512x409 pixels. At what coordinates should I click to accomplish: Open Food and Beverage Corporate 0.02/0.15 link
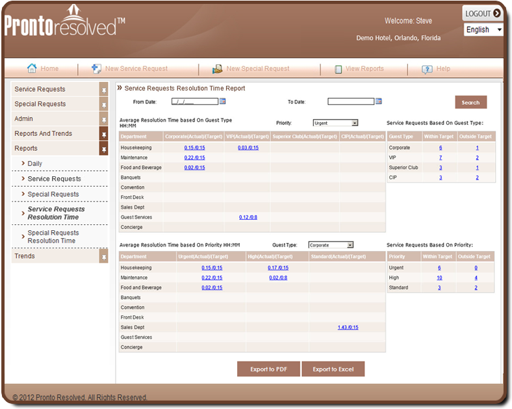pyautogui.click(x=195, y=168)
